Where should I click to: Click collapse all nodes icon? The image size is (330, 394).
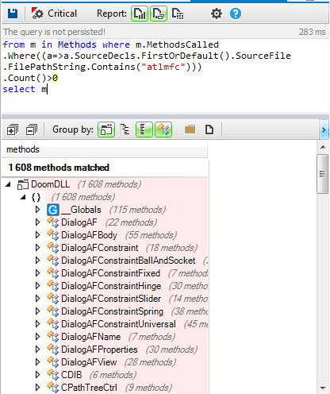[x=32, y=129]
